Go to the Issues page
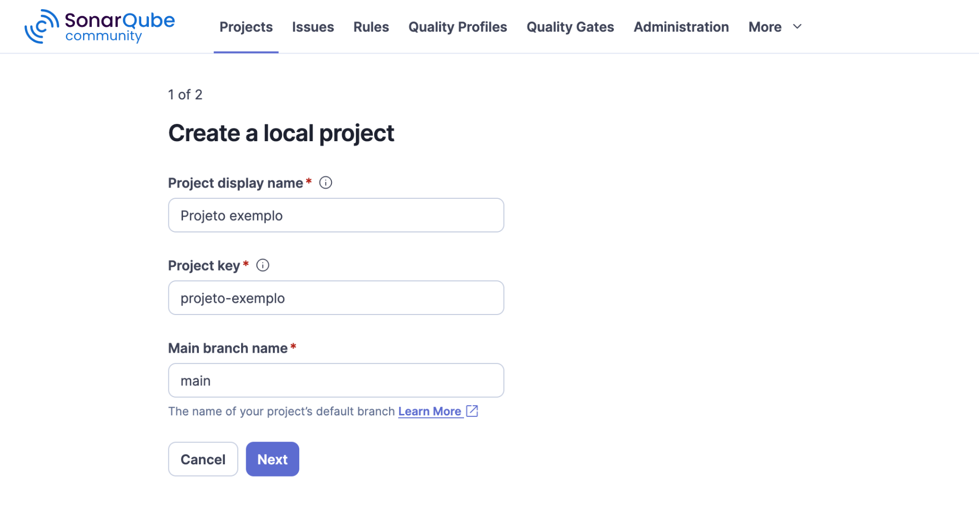The height and width of the screenshot is (525, 979). [313, 27]
